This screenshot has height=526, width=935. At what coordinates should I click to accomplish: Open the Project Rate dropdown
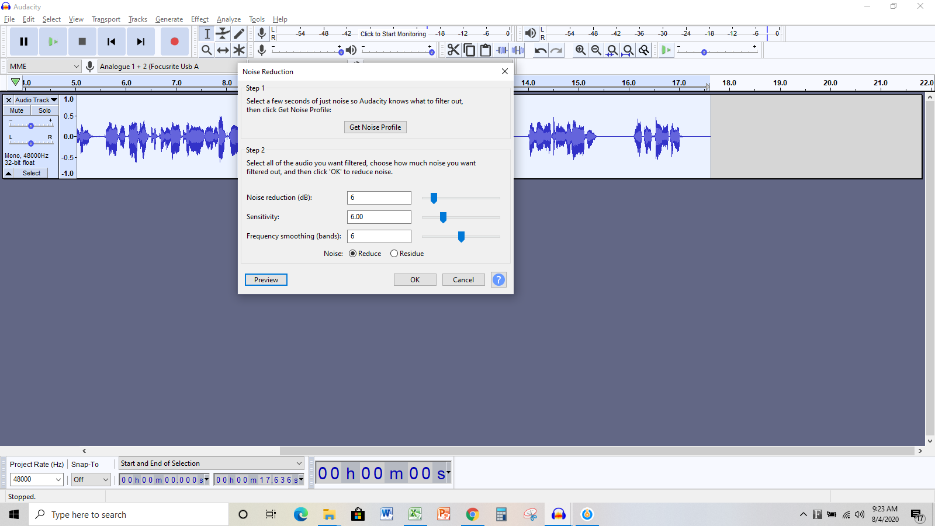37,479
